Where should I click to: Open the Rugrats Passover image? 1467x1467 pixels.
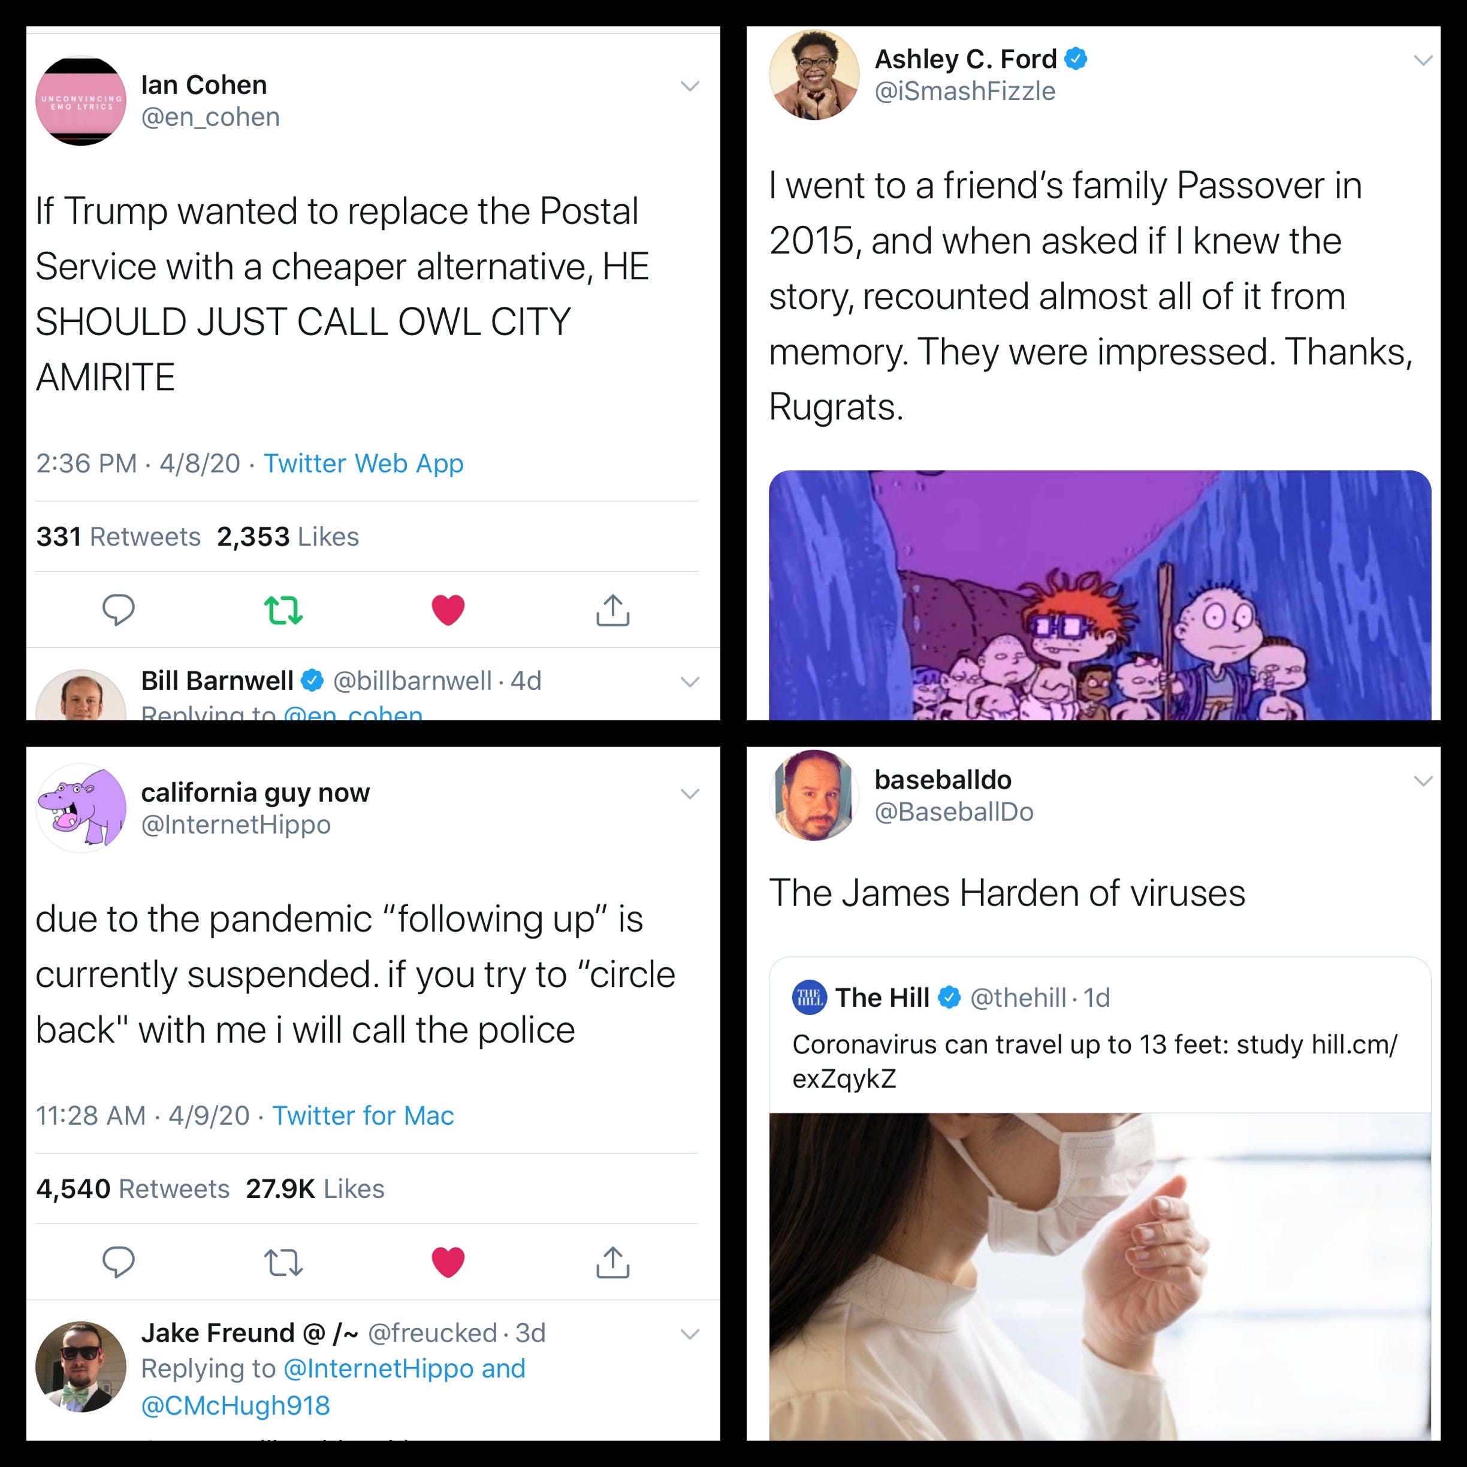[x=1100, y=594]
